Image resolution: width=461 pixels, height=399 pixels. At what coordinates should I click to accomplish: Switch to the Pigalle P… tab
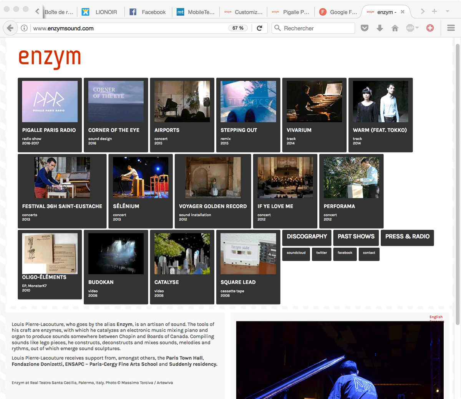(291, 12)
